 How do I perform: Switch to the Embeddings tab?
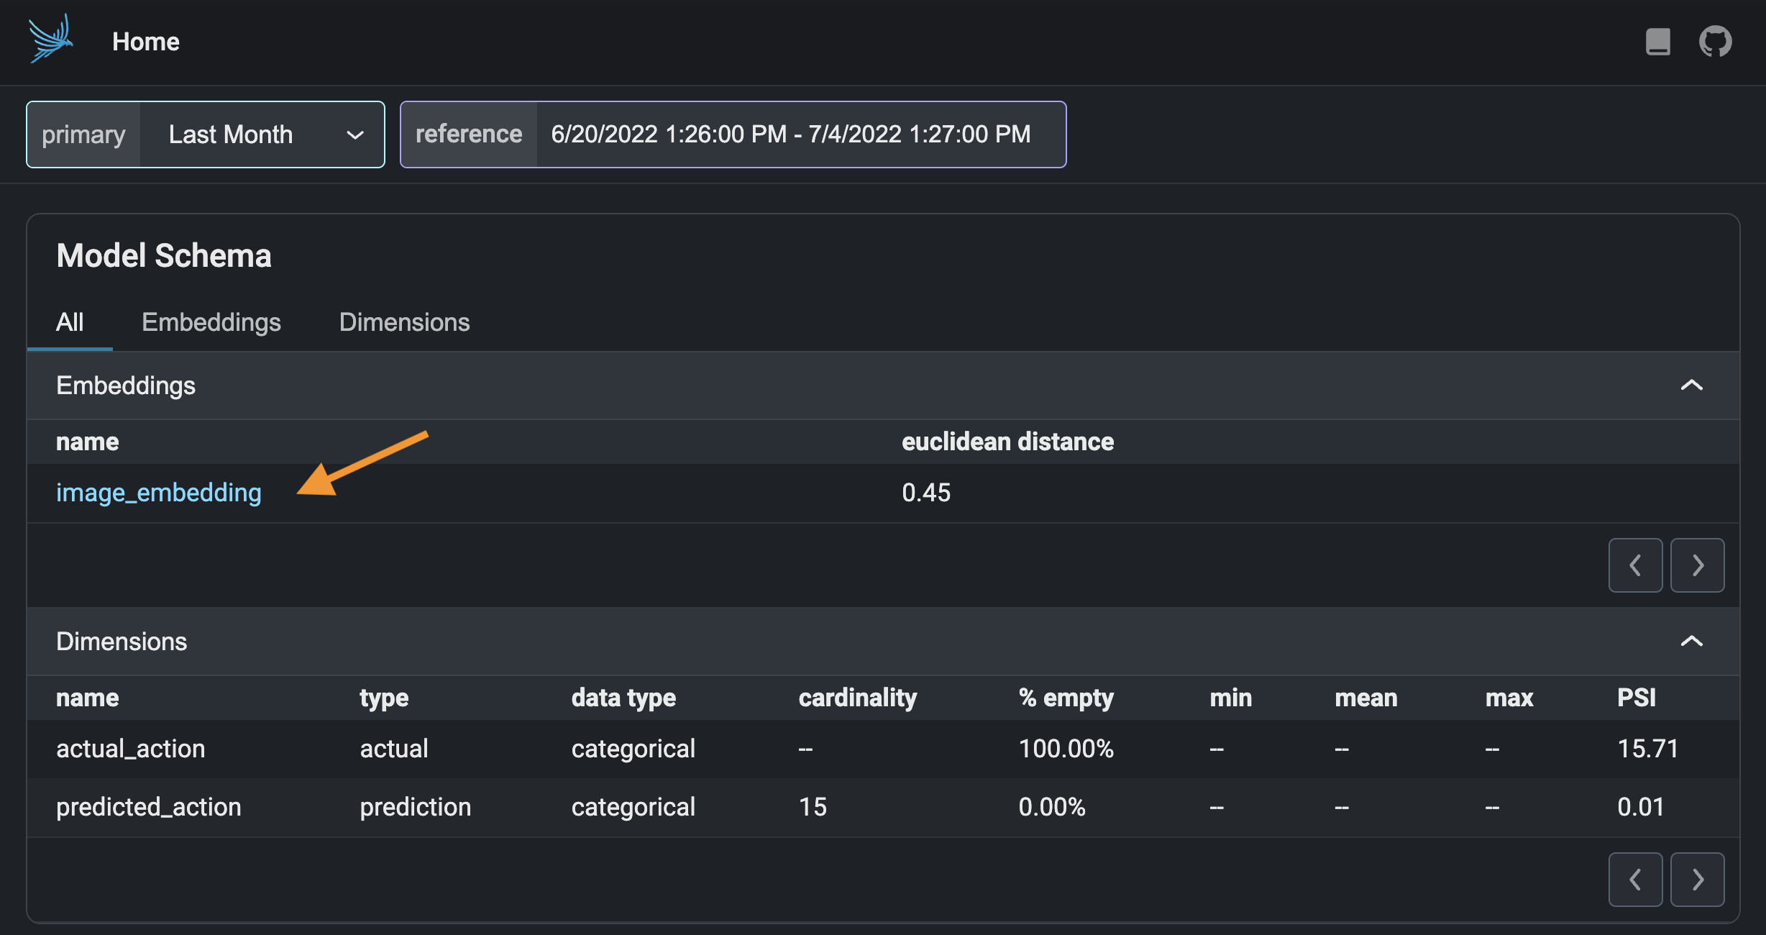coord(211,322)
